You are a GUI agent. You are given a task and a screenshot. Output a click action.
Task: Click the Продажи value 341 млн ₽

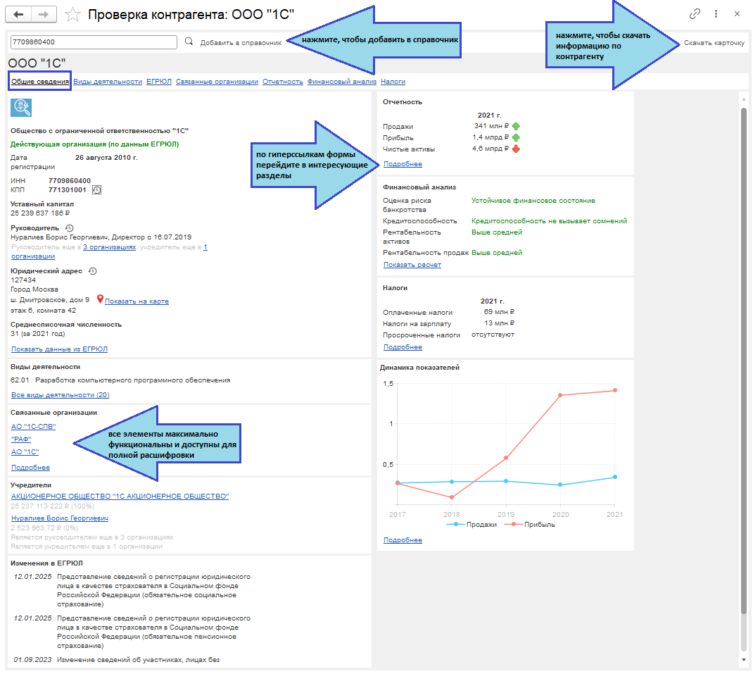[x=492, y=126]
